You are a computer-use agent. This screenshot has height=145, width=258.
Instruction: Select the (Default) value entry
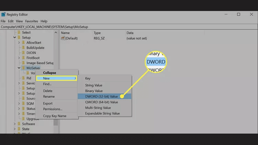pos(72,38)
